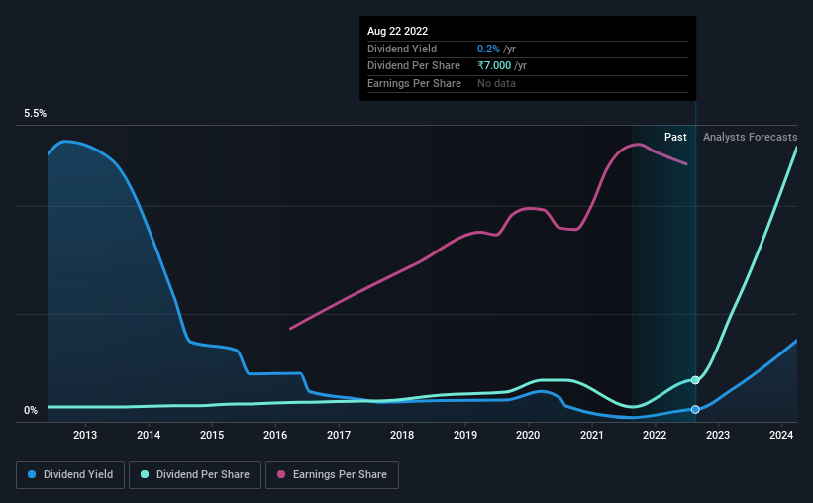The image size is (813, 503).
Task: Click the blue Dividend Yield legend dot
Action: (32, 474)
